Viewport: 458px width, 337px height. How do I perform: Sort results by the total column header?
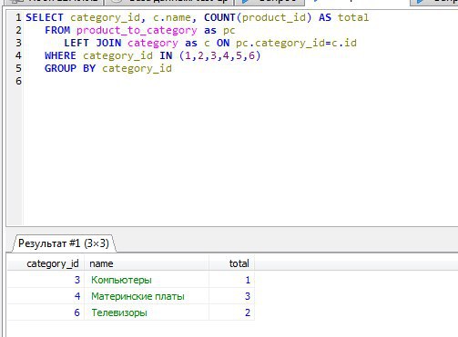coord(232,263)
